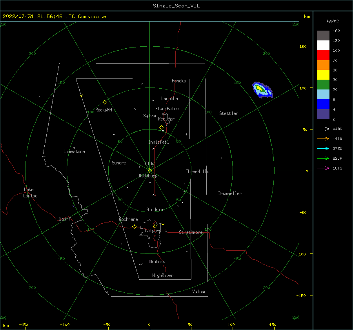Click the Lacombe city label

click(x=169, y=98)
